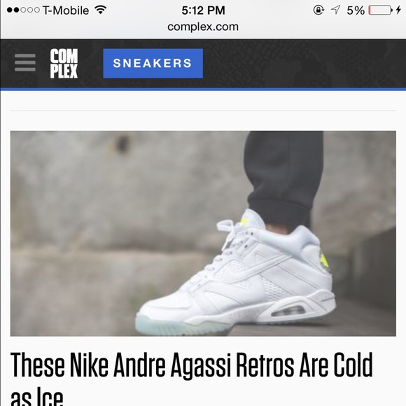Tap the 5:12 PM clock

click(203, 10)
